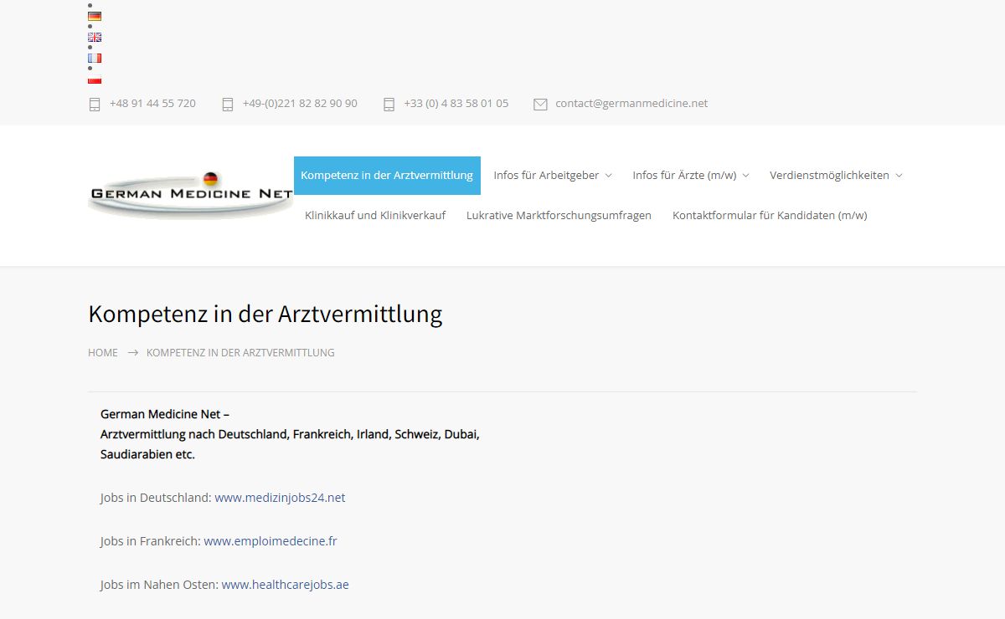
Task: Expand Verdienstmöglichkeiten dropdown arrow
Action: (899, 176)
